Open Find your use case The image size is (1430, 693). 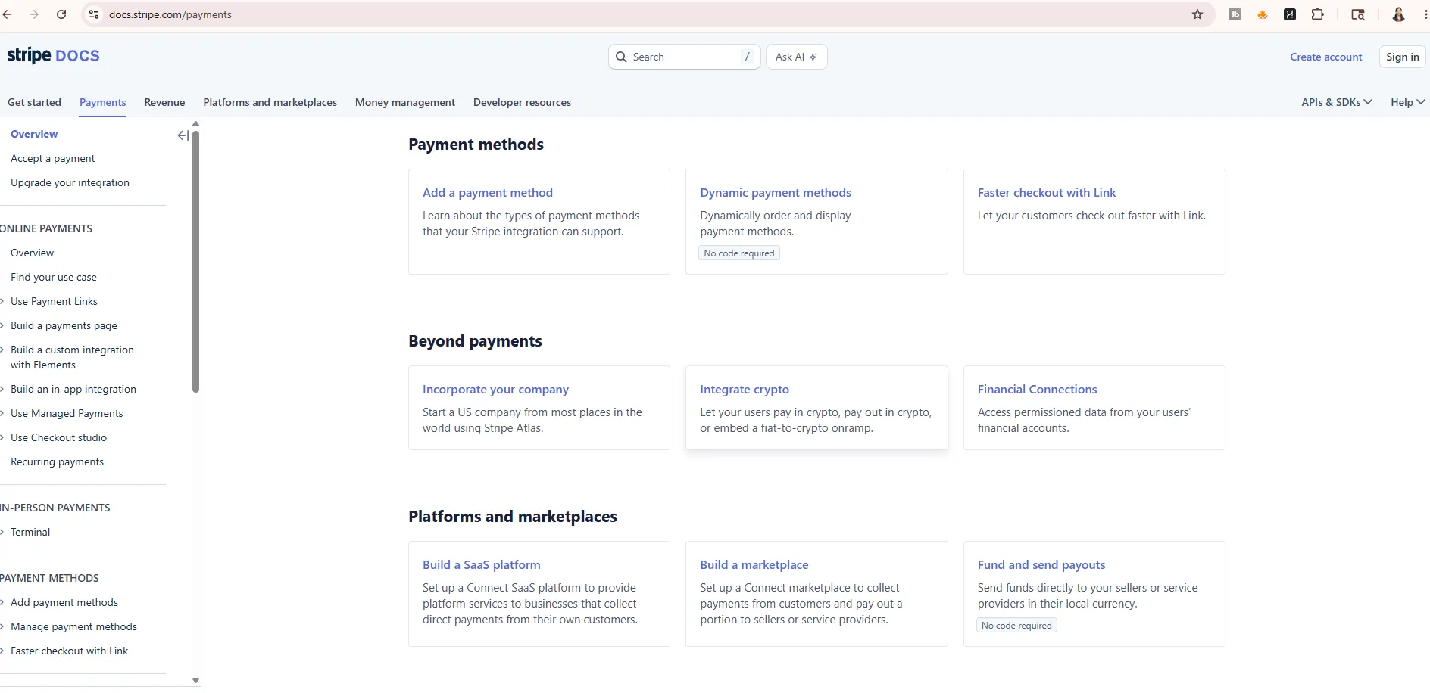click(54, 277)
